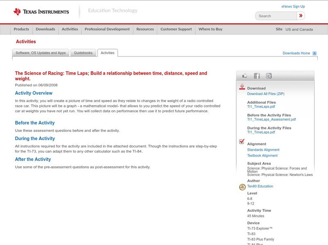Share the activity on Facebook

click(257, 76)
